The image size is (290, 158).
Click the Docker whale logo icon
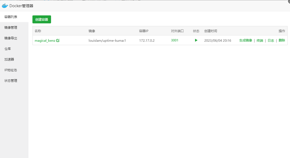pyautogui.click(x=5, y=6)
